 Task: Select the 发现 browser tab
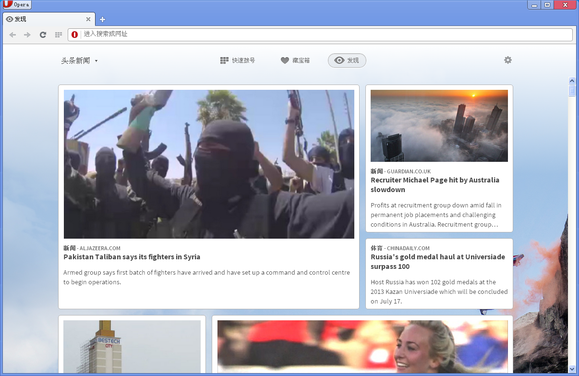click(x=48, y=19)
